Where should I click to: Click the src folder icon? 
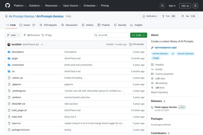(9, 71)
